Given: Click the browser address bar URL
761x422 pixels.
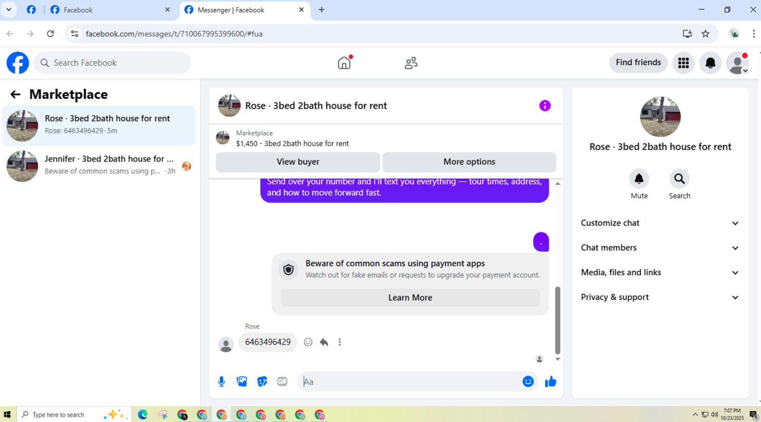Looking at the screenshot, I should (x=174, y=34).
